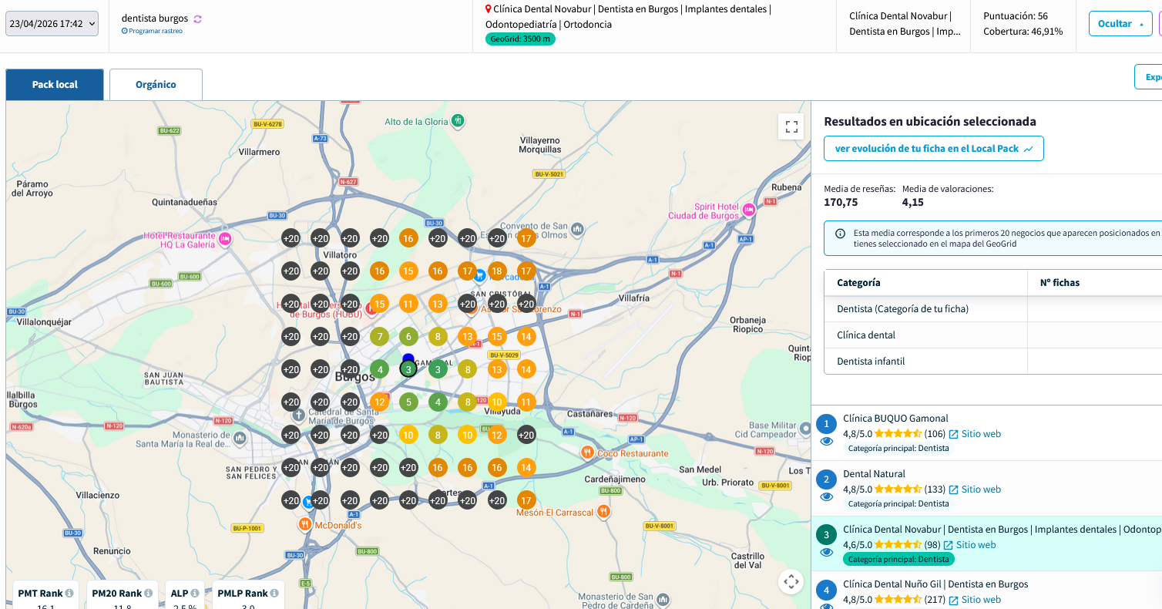
Task: Open the map camera pan control
Action: point(791,581)
